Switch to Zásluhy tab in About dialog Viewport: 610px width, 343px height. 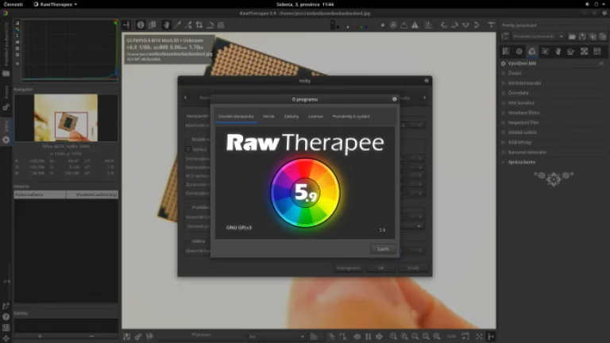(291, 116)
